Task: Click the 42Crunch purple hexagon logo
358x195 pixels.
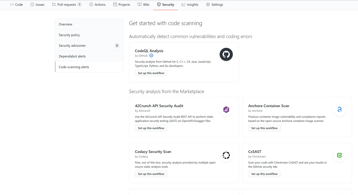Action: (x=226, y=110)
